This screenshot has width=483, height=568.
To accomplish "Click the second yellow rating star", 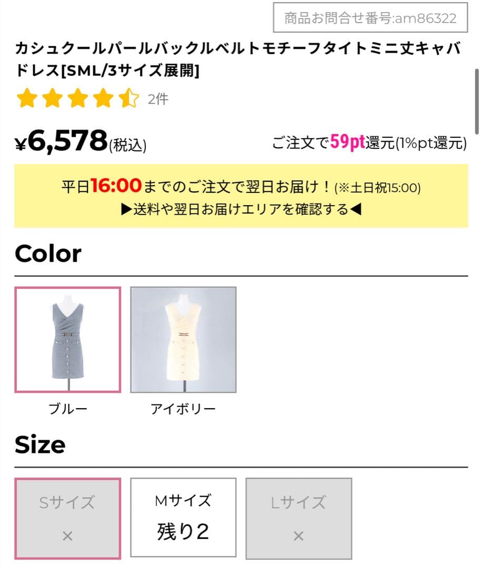I will tap(52, 98).
